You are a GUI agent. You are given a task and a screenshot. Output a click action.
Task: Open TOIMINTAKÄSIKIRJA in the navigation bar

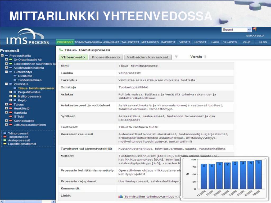[x=88, y=42]
